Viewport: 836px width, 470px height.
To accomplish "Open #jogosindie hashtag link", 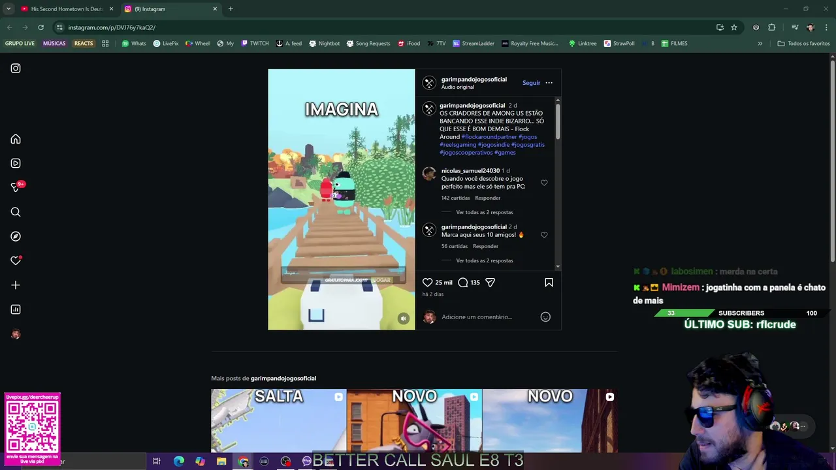I will [494, 145].
